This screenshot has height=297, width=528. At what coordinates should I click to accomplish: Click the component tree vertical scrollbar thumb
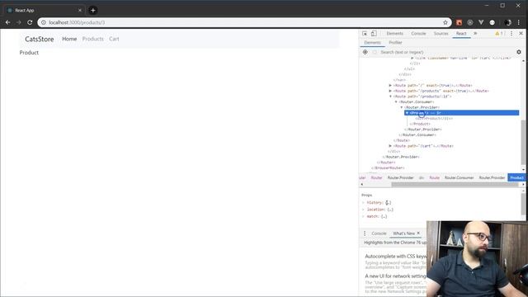click(523, 143)
